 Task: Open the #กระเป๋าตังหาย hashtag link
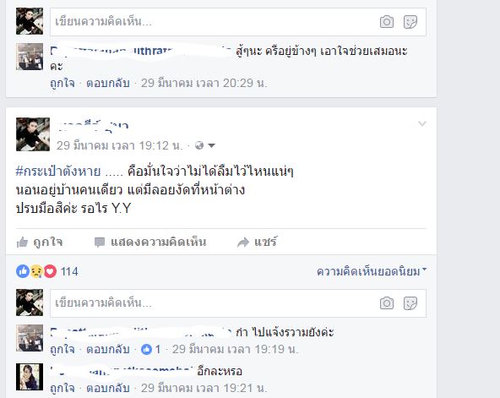(58, 172)
